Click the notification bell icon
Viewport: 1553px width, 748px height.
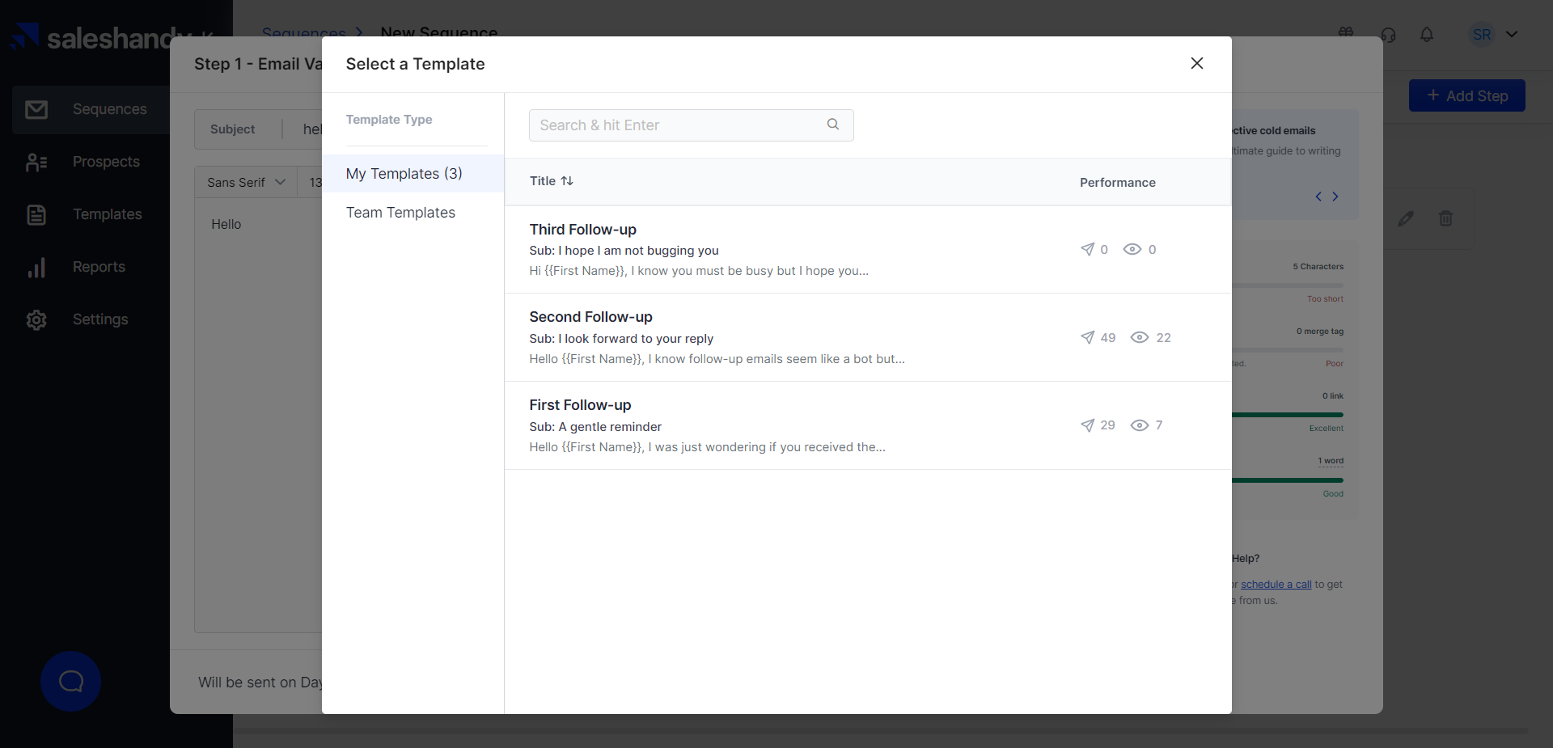click(x=1426, y=35)
